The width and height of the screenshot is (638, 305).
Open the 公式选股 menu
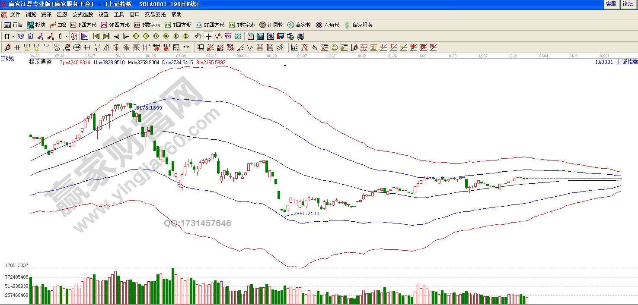coord(83,14)
